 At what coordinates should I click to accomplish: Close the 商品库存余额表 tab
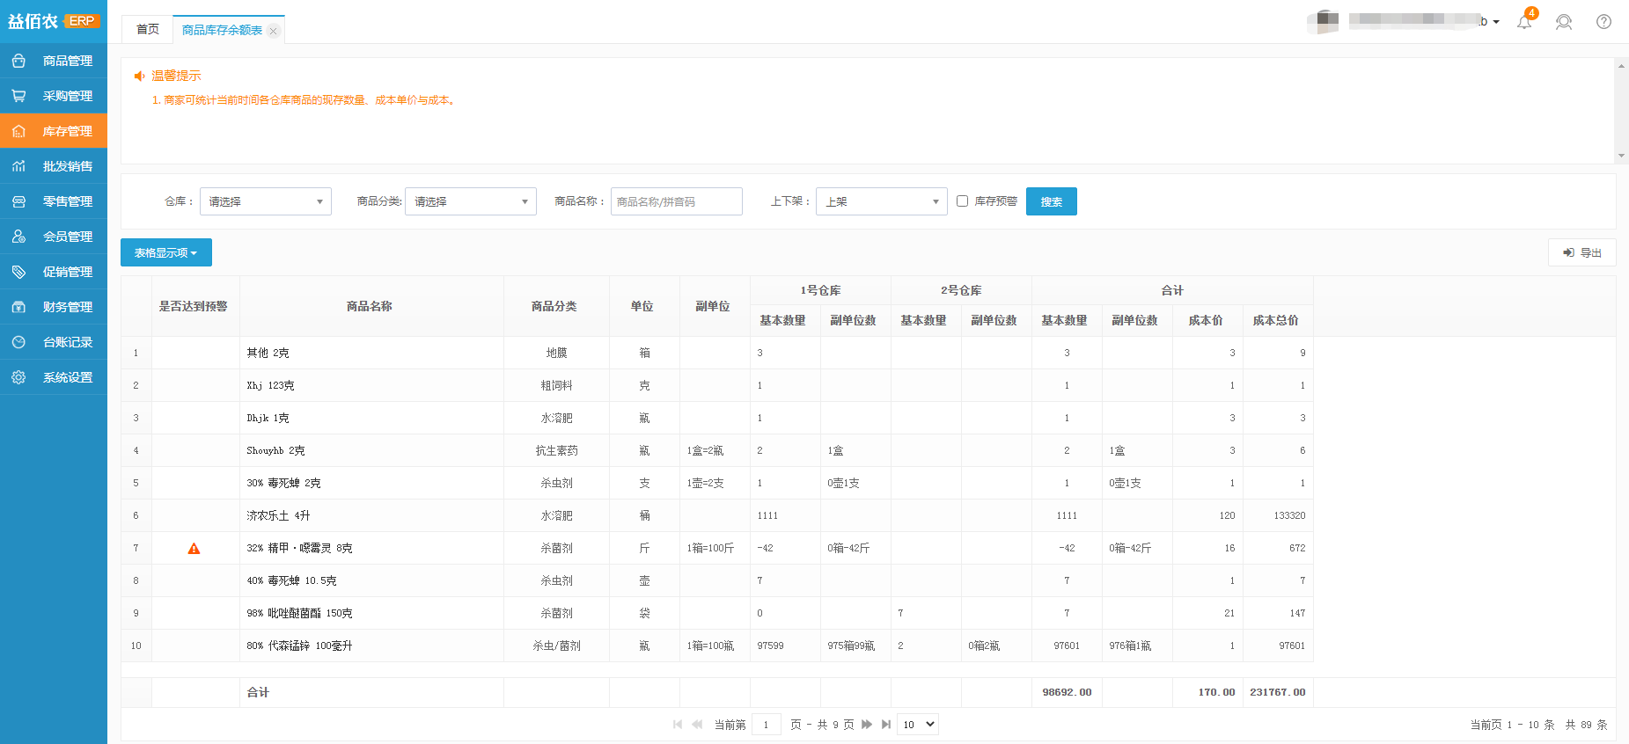tap(274, 31)
